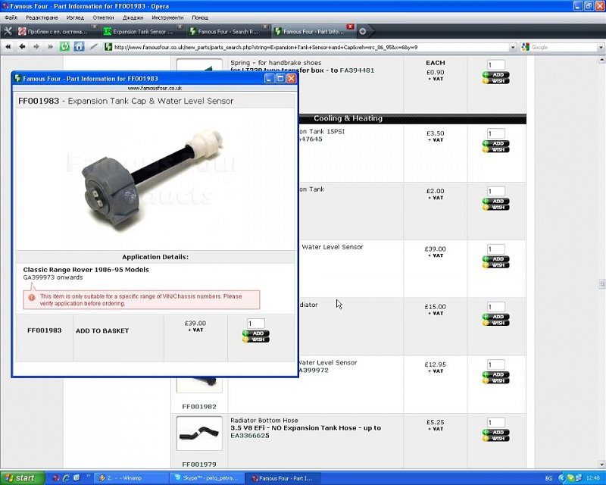Close the 'Famous Four - Search R...' tab
The image size is (606, 485).
click(264, 27)
